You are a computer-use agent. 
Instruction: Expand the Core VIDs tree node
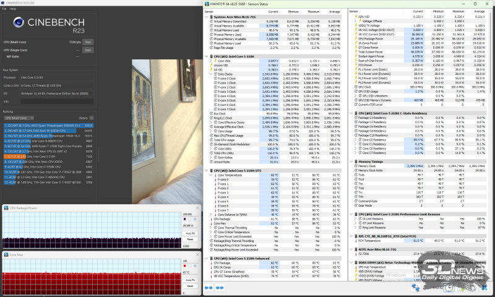211,61
